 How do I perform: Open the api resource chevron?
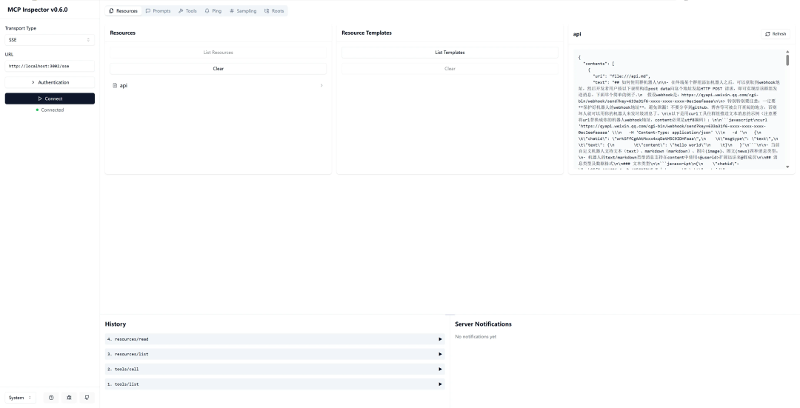pos(321,86)
